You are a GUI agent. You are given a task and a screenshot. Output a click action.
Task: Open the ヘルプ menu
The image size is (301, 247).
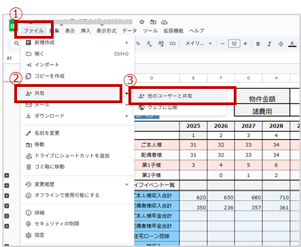click(x=196, y=31)
